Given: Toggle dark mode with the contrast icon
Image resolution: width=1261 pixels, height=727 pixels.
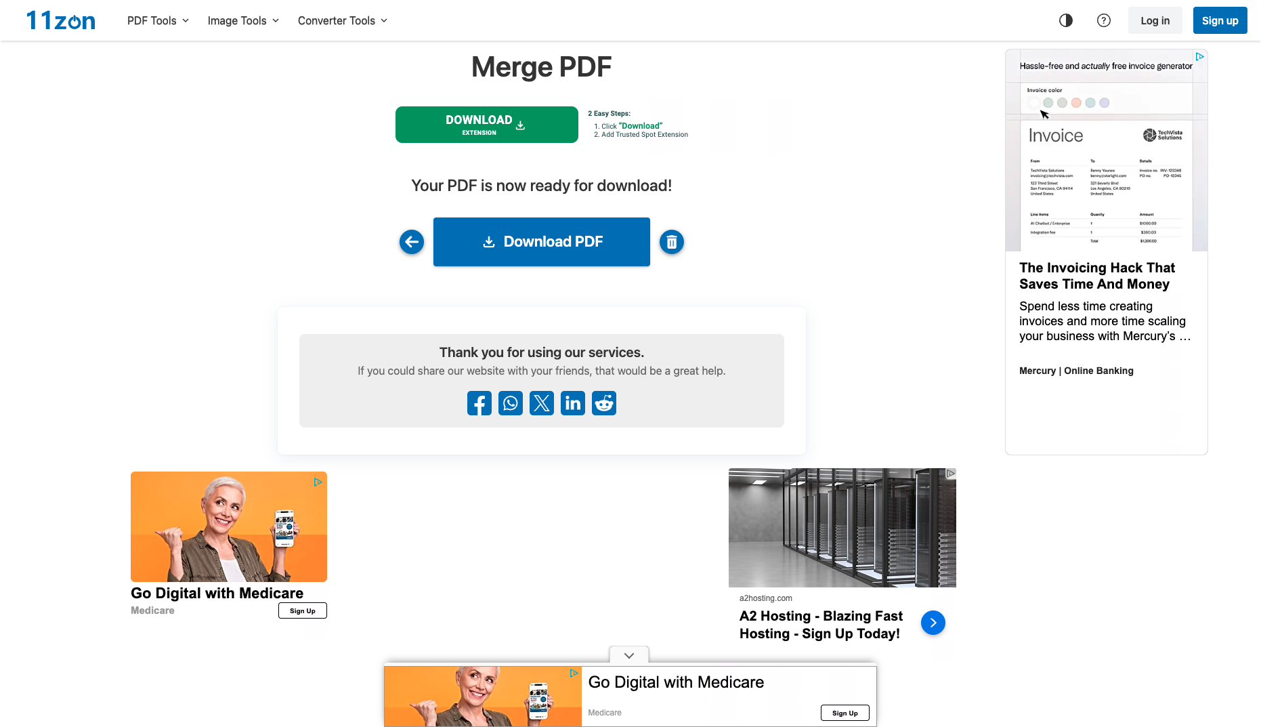Looking at the screenshot, I should click(x=1066, y=20).
